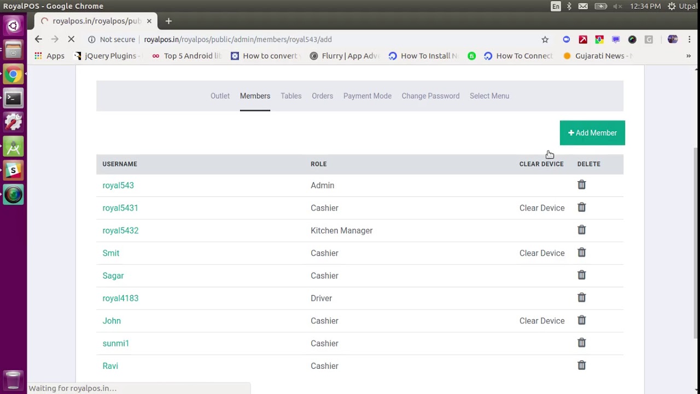Delete the royal5432 Kitchen Manager member

(x=581, y=230)
